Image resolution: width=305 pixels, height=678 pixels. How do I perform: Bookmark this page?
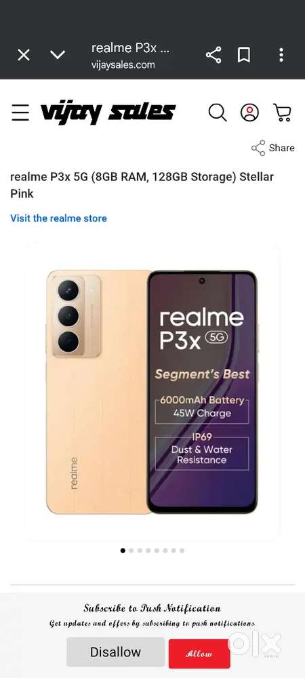pos(244,55)
